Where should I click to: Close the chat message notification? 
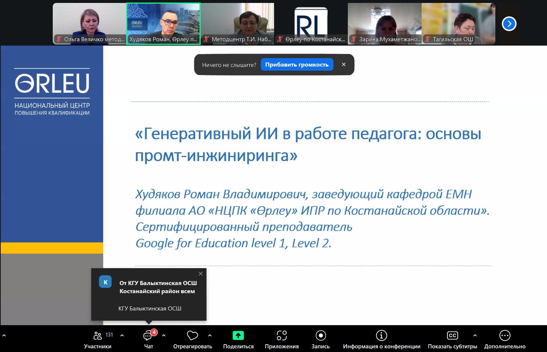pos(201,274)
